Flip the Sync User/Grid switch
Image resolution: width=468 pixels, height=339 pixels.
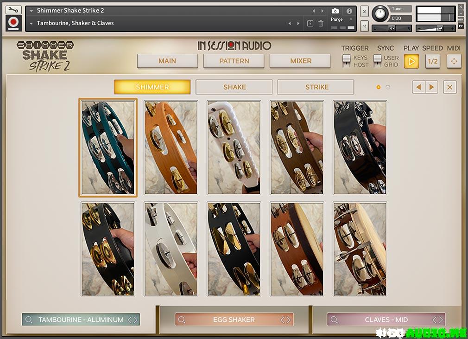click(x=378, y=61)
